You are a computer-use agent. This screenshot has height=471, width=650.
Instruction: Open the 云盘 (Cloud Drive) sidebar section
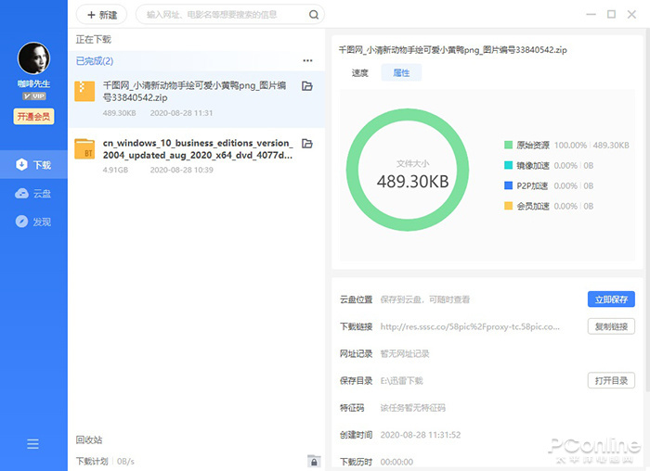33,194
